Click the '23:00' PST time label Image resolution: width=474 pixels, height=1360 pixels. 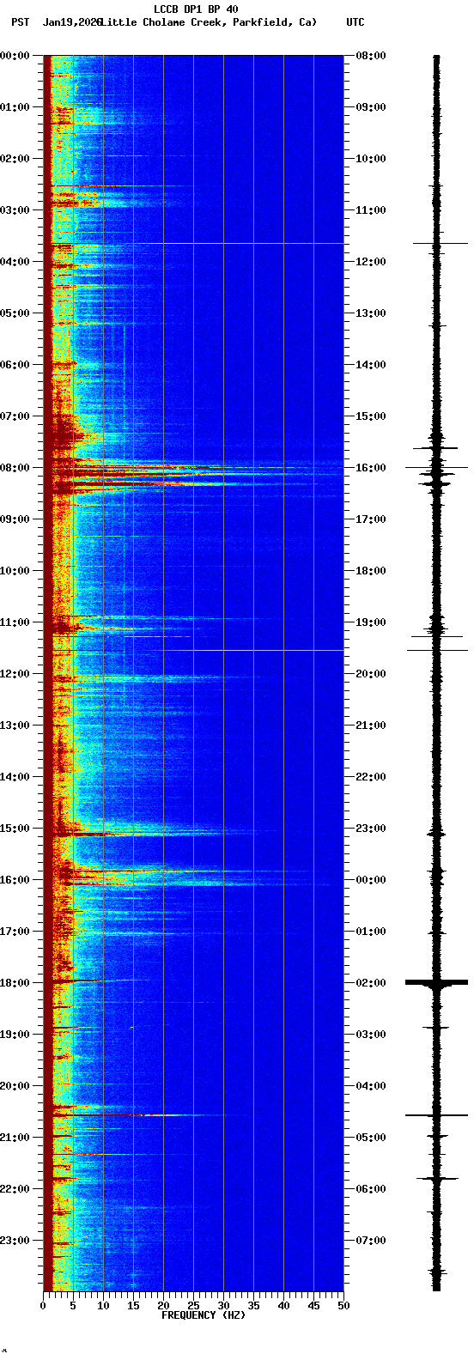click(x=15, y=1241)
